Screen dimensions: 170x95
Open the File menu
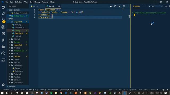[x=7, y=2]
